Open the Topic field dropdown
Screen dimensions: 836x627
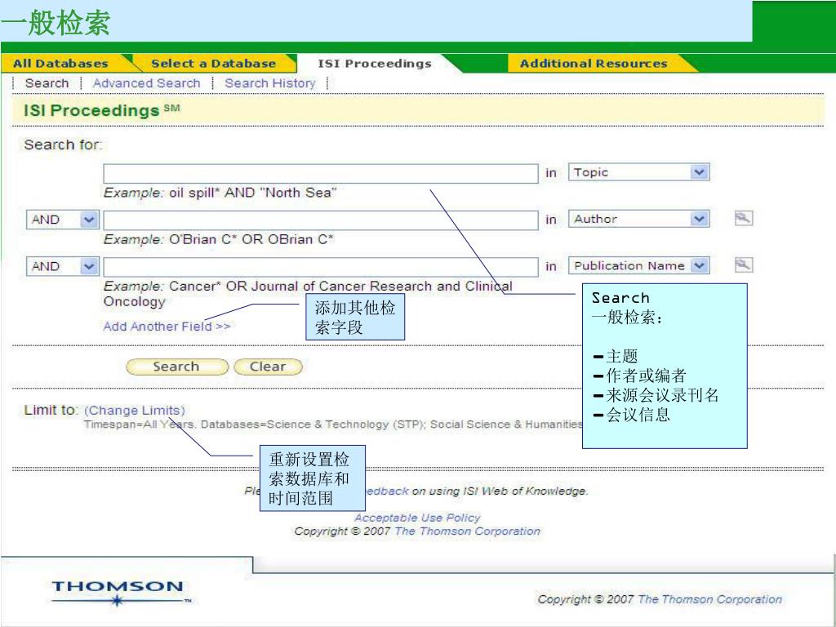638,172
